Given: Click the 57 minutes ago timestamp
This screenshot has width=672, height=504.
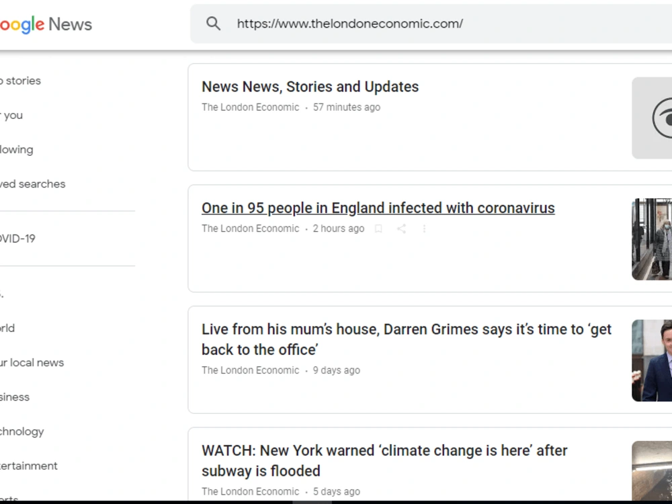Looking at the screenshot, I should [x=346, y=107].
